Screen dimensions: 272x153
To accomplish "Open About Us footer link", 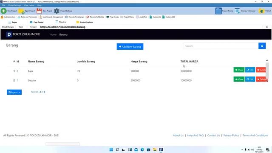I will (178, 135).
